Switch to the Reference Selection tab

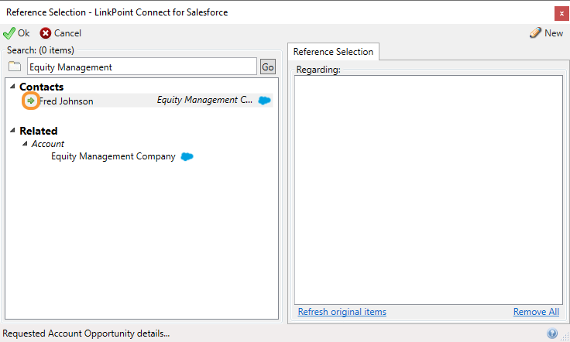click(x=333, y=52)
